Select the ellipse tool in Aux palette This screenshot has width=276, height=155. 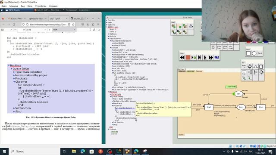(x=254, y=53)
